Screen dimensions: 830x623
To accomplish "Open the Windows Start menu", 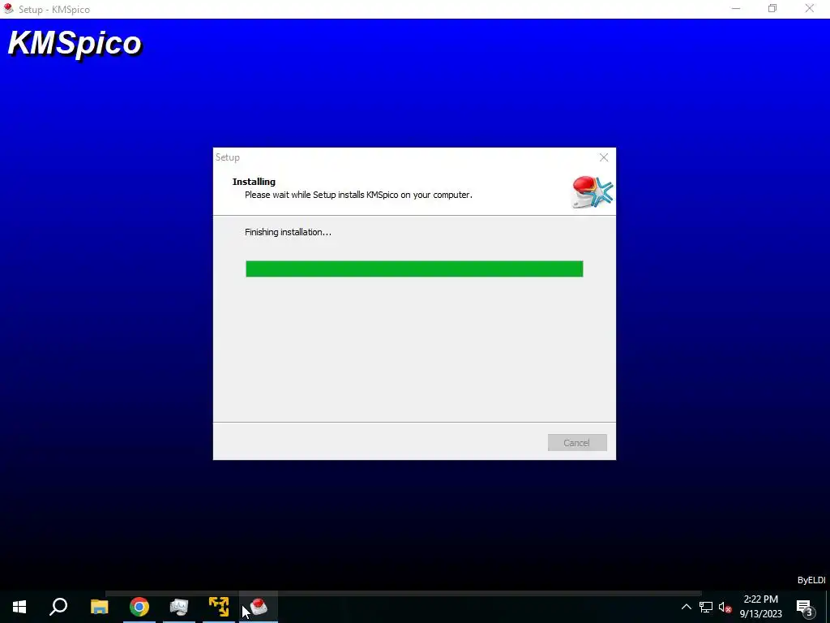I will point(19,607).
